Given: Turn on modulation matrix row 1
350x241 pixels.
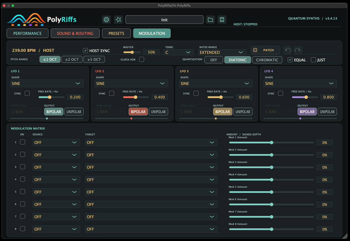Looking at the screenshot, I should (22, 142).
